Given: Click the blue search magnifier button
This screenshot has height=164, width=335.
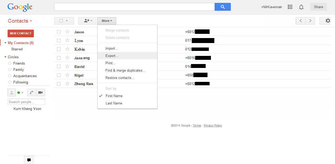Looking at the screenshot, I should (222, 7).
